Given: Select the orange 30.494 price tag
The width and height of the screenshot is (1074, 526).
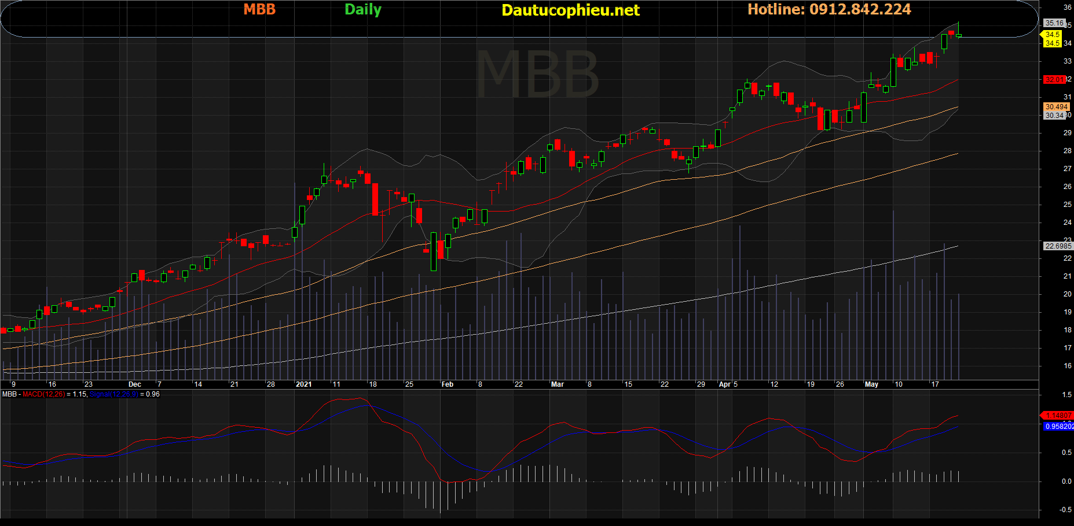Looking at the screenshot, I should (1056, 107).
